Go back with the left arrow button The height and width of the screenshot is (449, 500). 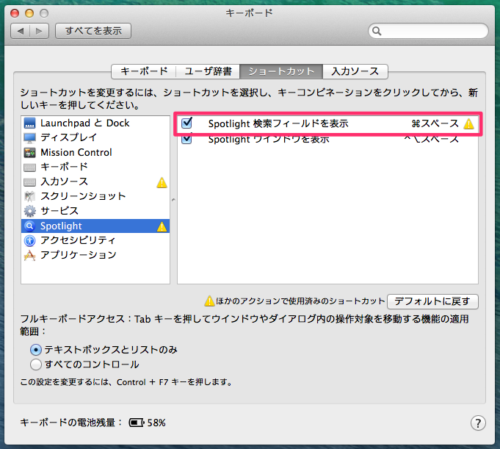coord(20,31)
